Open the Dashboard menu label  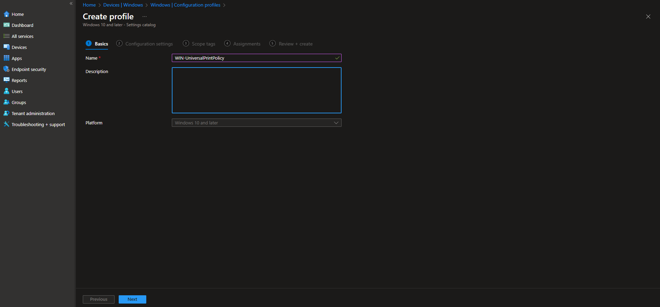[22, 25]
